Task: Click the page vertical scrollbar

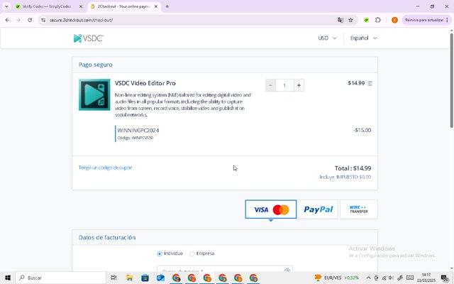Action: tap(451, 80)
